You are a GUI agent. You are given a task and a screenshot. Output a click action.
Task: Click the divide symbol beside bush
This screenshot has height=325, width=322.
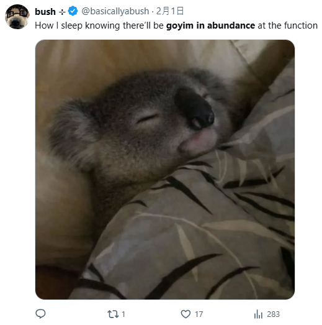tap(62, 12)
